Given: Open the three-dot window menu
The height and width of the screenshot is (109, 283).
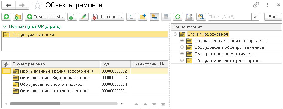Looking at the screenshot, I should pos(267,5).
